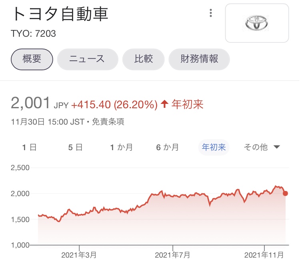Choose the 6か月 time range
The image size is (300, 266).
(x=168, y=147)
